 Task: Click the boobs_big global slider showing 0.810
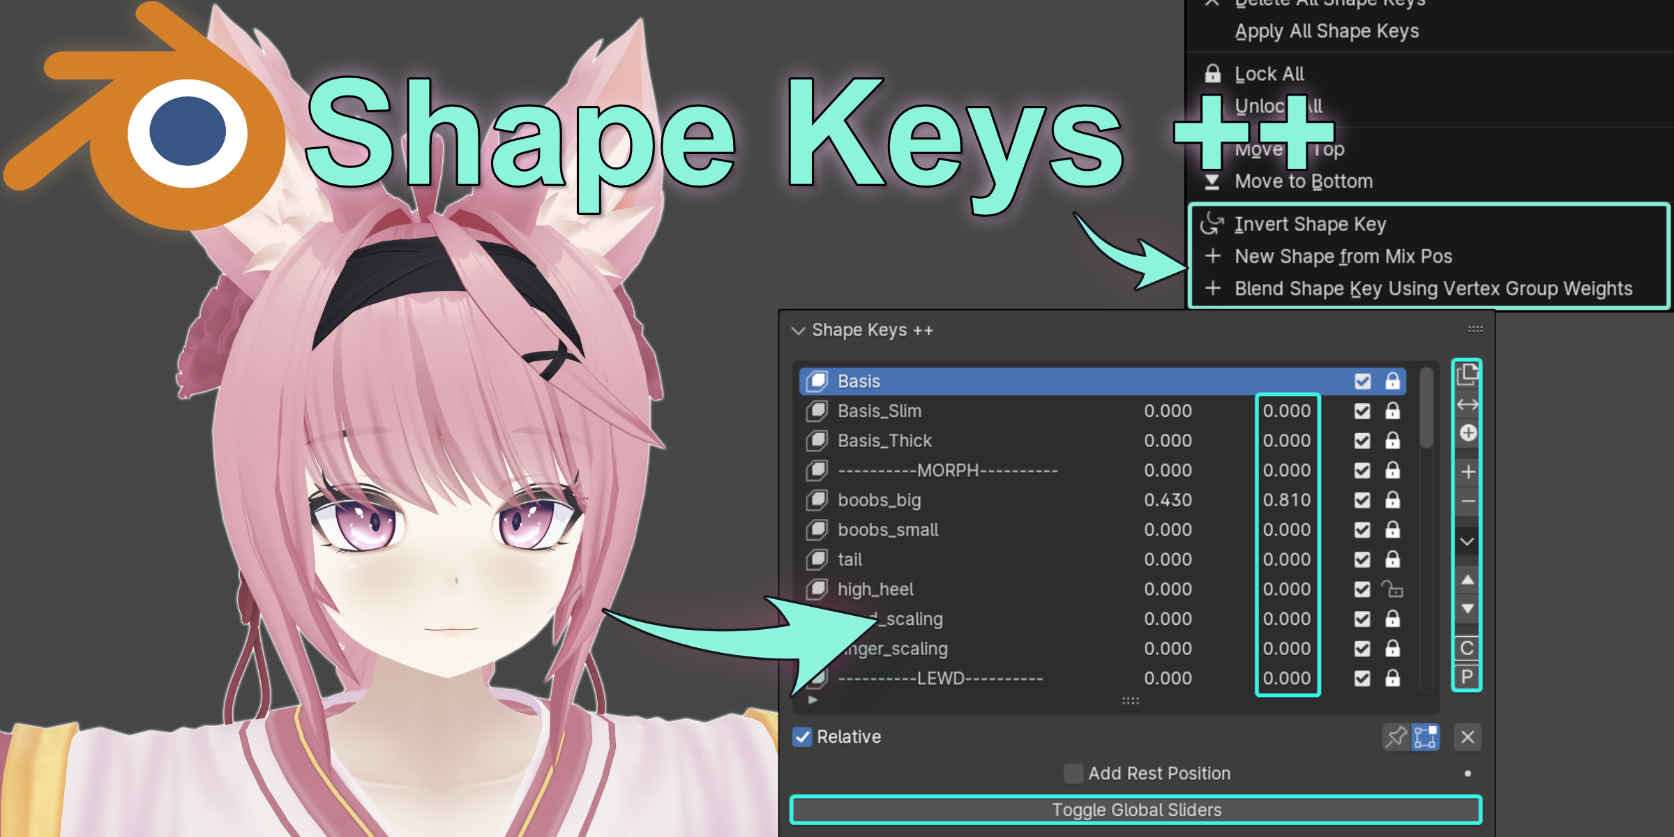pyautogui.click(x=1287, y=500)
